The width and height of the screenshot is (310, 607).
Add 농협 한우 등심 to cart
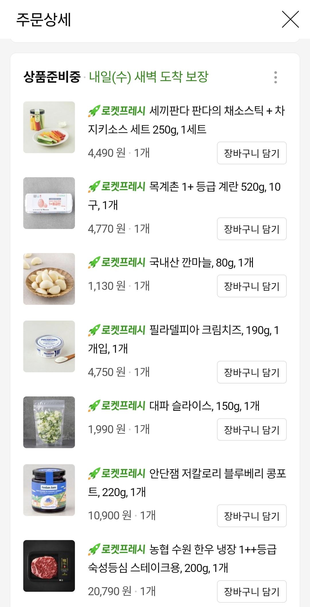[252, 591]
